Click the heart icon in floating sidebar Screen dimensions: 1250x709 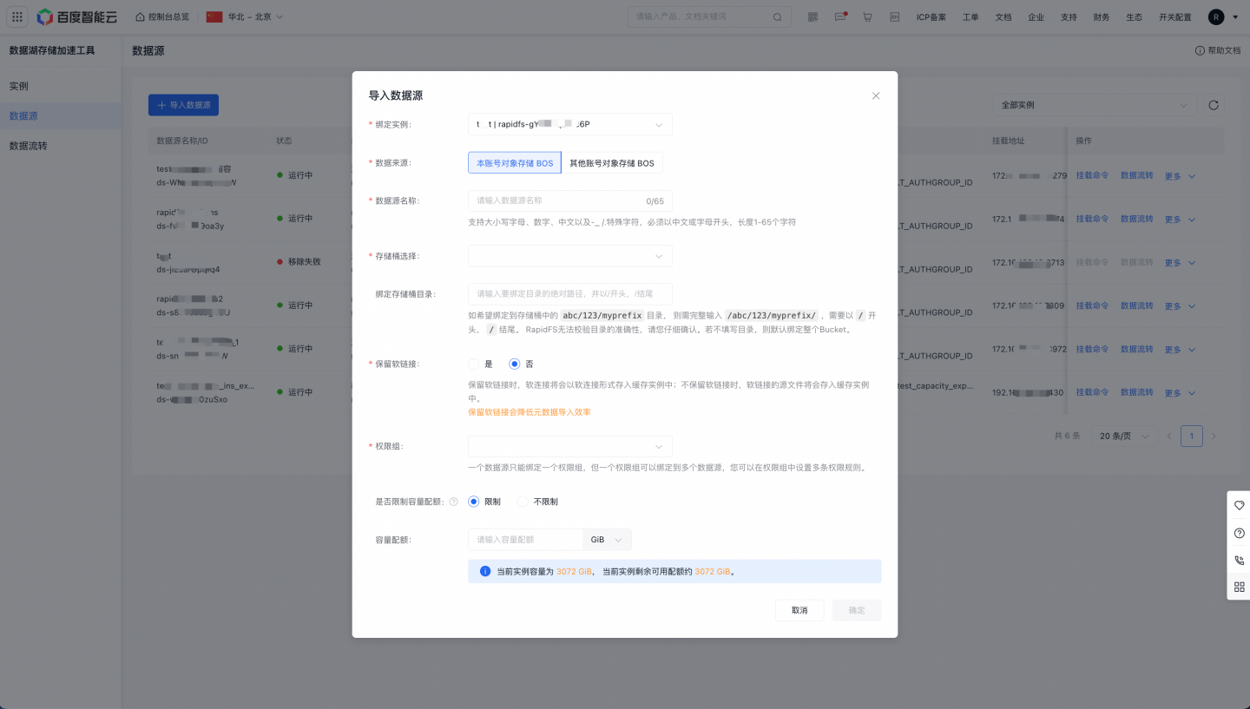[x=1239, y=506]
